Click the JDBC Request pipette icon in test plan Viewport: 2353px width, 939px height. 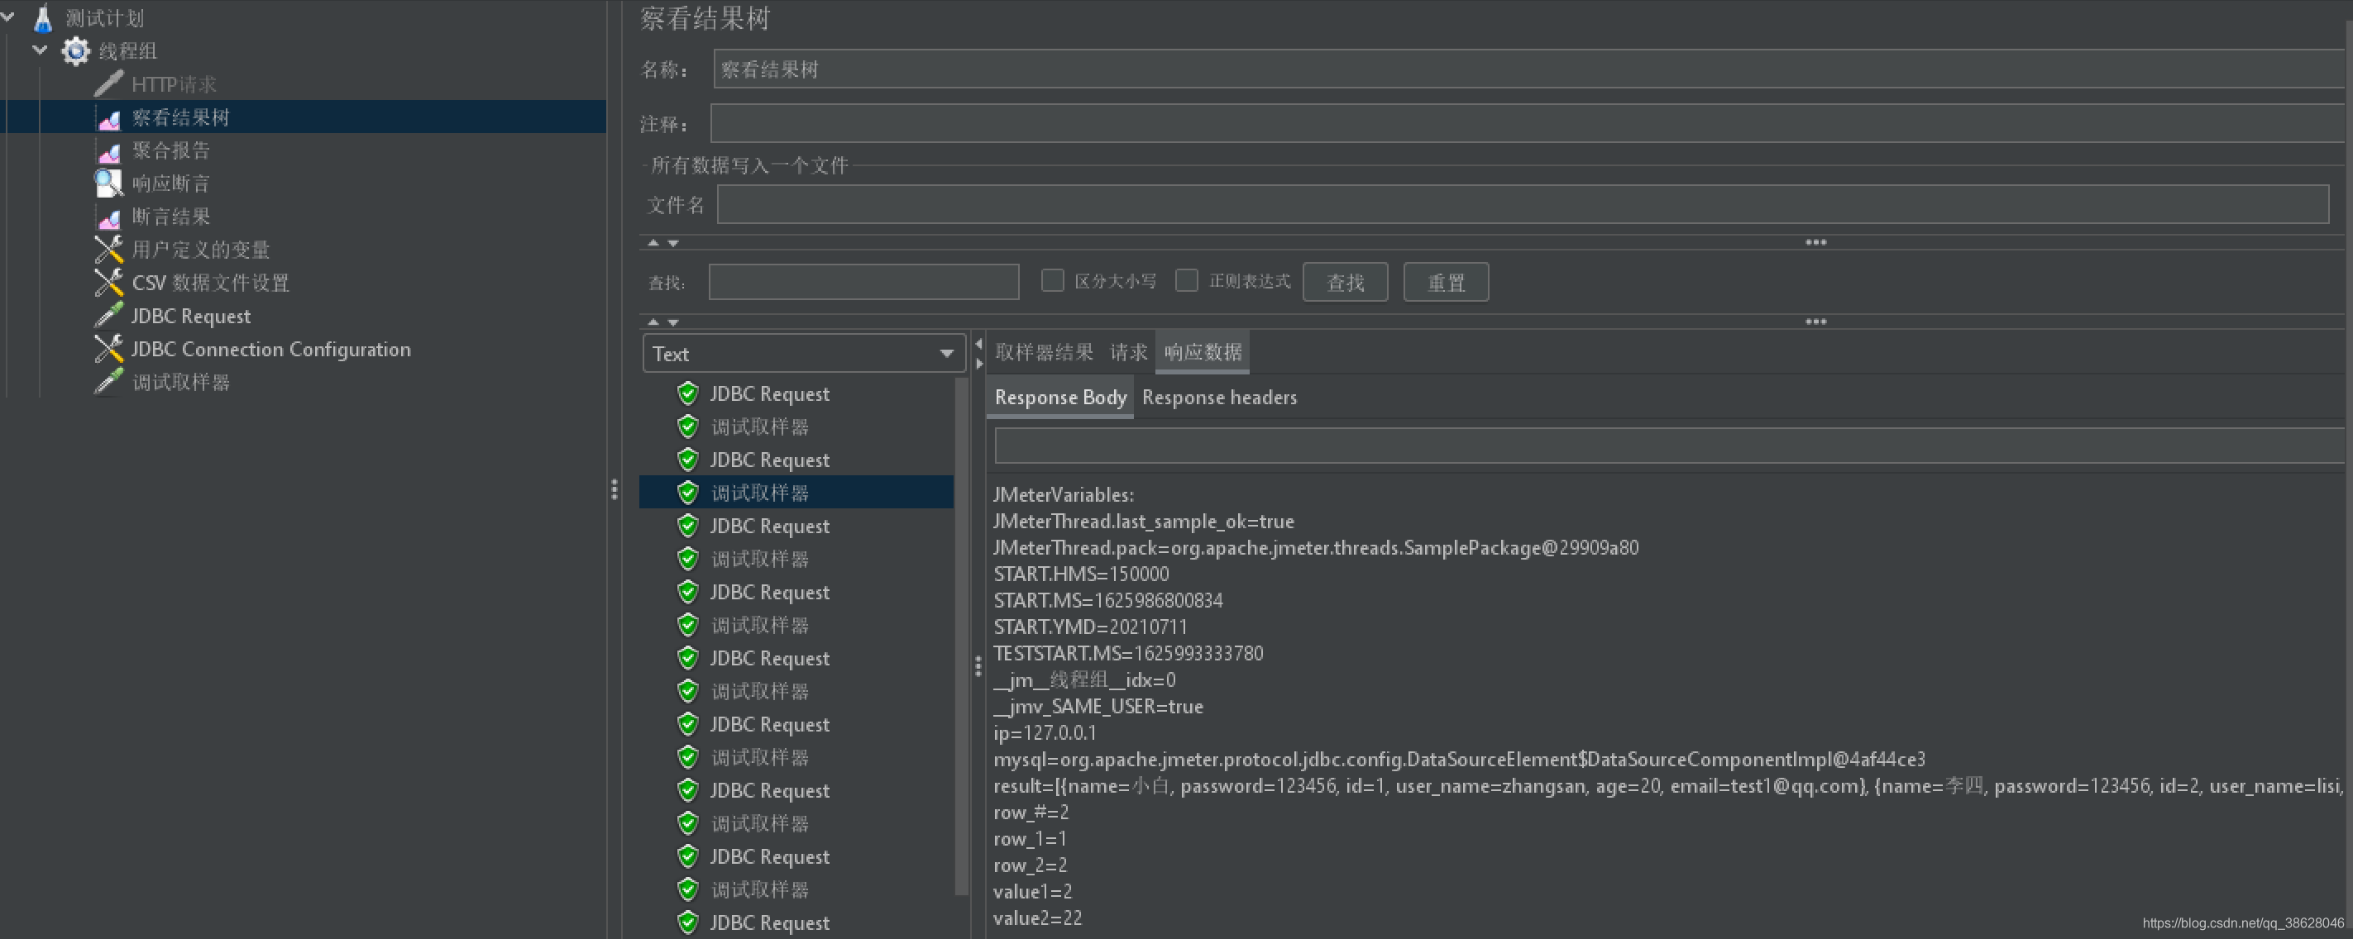tap(108, 316)
